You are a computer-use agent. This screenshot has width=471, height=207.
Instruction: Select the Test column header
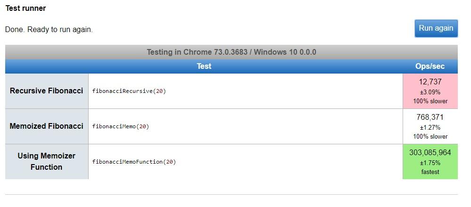coord(204,66)
